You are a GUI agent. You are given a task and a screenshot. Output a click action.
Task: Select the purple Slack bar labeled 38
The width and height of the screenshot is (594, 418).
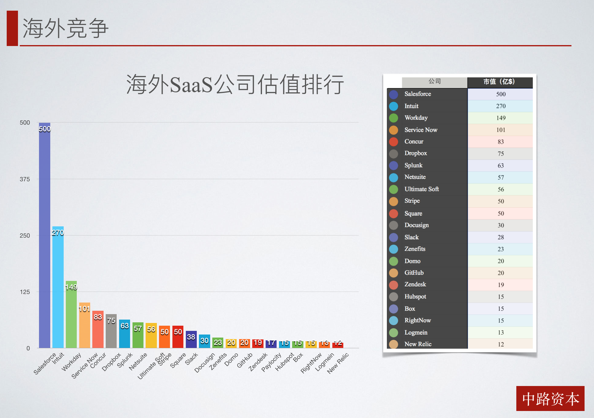click(191, 339)
